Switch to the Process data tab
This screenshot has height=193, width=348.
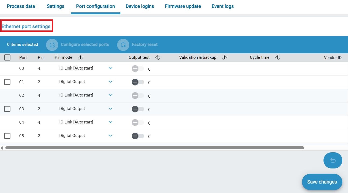(x=21, y=6)
